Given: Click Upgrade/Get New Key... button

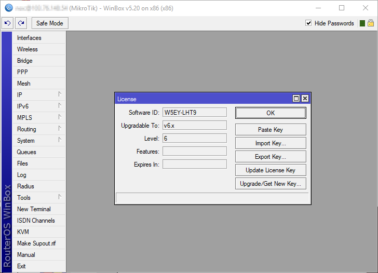Looking at the screenshot, I should (271, 184).
